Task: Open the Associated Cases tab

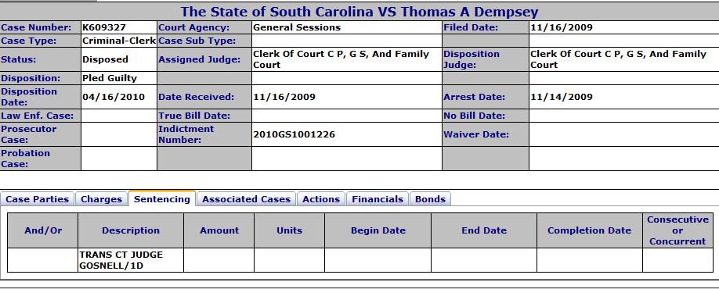Action: click(x=246, y=199)
